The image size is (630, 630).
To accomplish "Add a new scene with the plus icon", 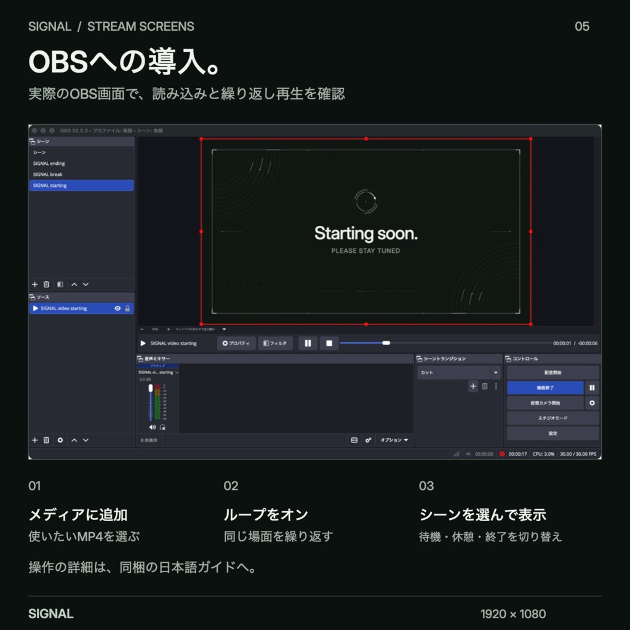I will pos(34,284).
